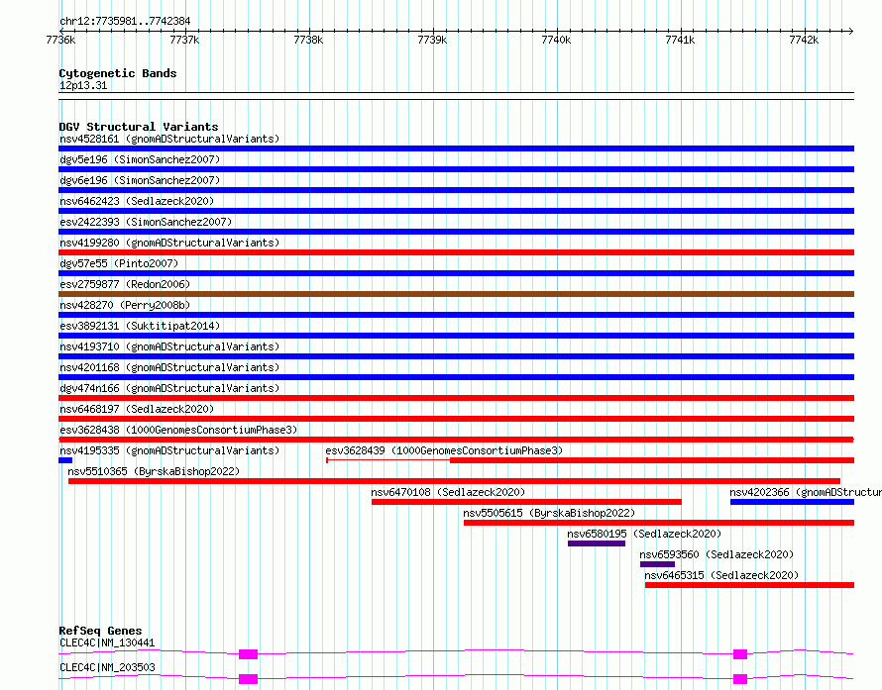Click the 7741k position on the ruler
882x690 pixels.
pos(680,40)
